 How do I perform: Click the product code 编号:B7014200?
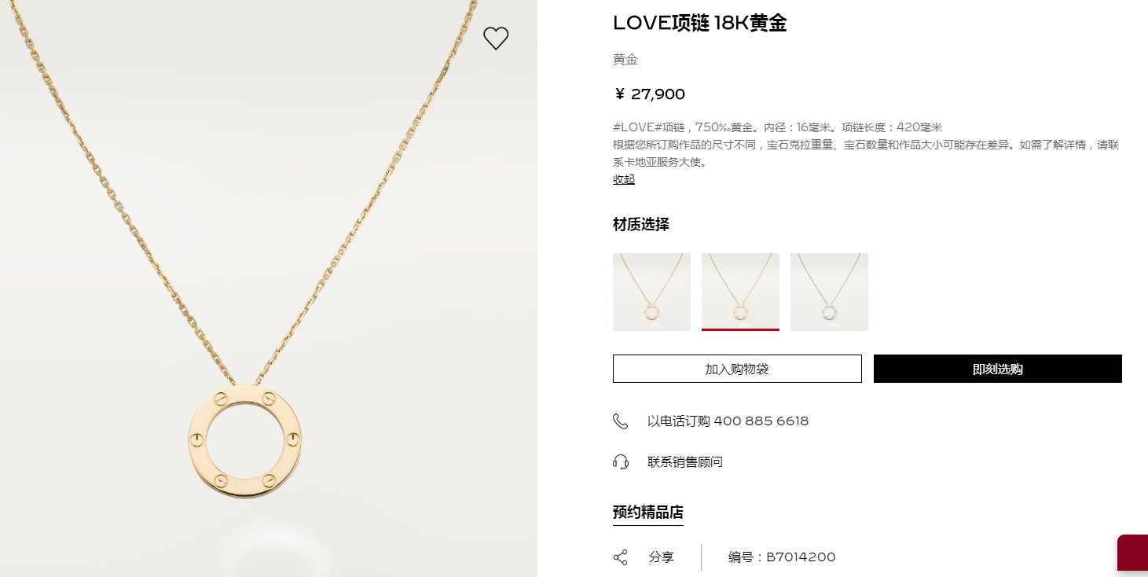(782, 557)
